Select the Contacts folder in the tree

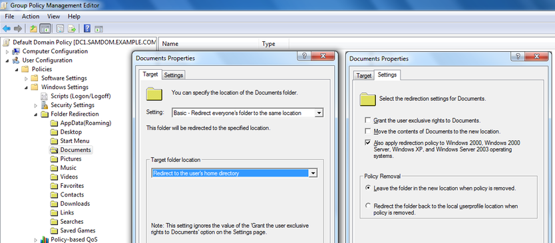point(72,195)
